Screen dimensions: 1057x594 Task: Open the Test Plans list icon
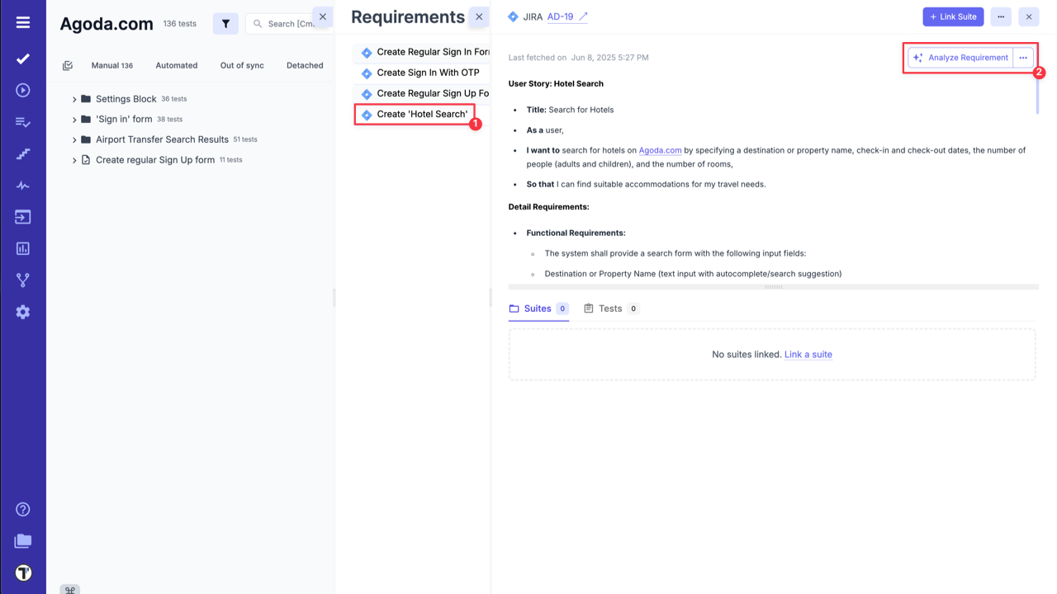coord(22,122)
